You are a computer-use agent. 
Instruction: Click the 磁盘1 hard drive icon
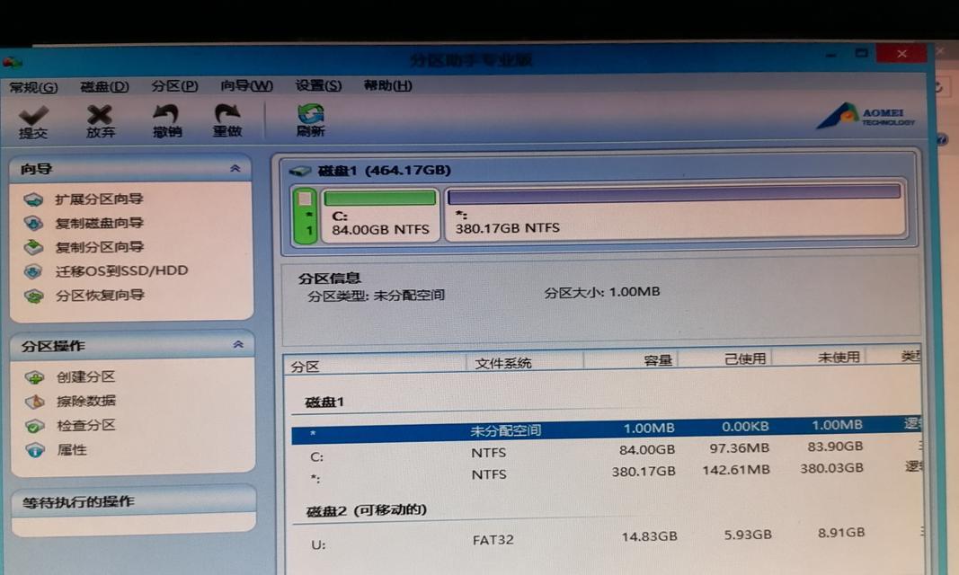pos(300,171)
